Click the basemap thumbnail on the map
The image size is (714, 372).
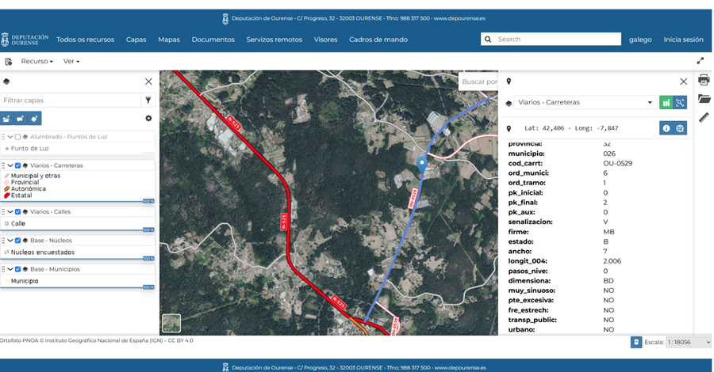(x=171, y=323)
